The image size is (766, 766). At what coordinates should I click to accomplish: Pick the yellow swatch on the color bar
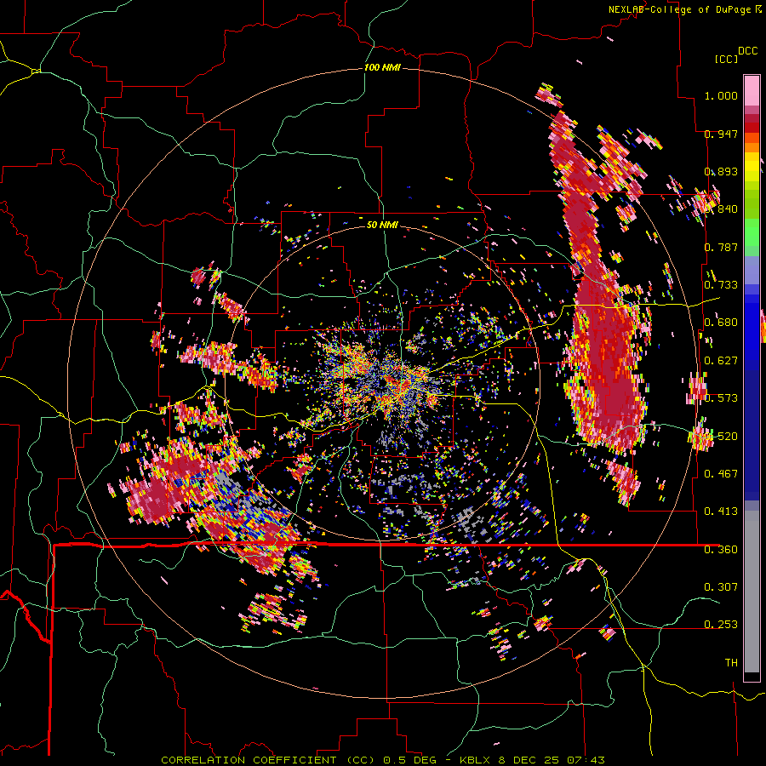tap(752, 168)
